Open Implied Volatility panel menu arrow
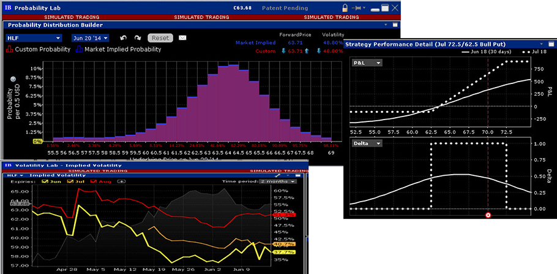The image size is (557, 274). (288, 175)
